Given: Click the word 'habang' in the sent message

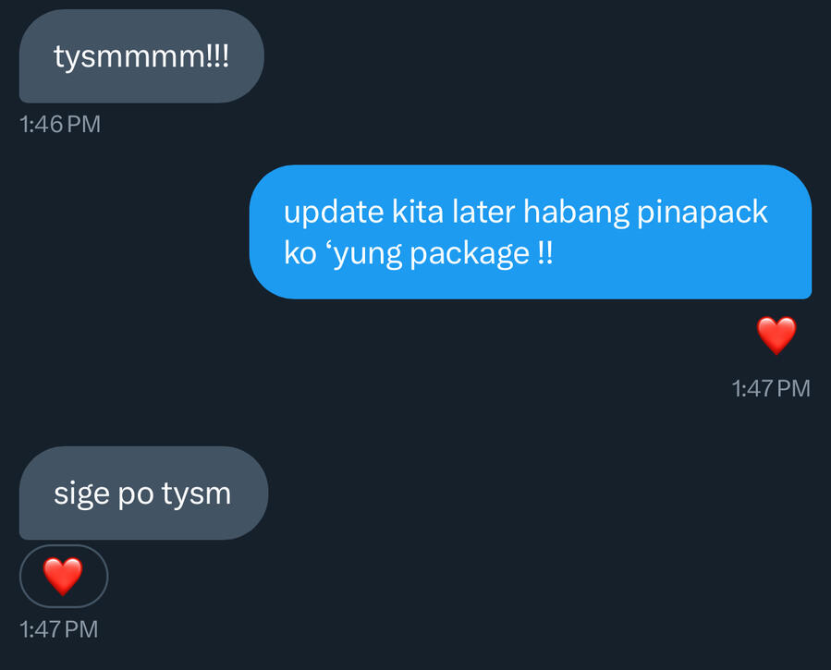Looking at the screenshot, I should click(576, 213).
